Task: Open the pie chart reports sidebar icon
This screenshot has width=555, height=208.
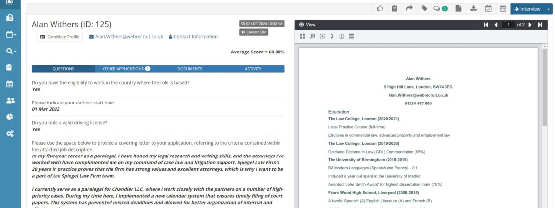Action: [x=10, y=117]
